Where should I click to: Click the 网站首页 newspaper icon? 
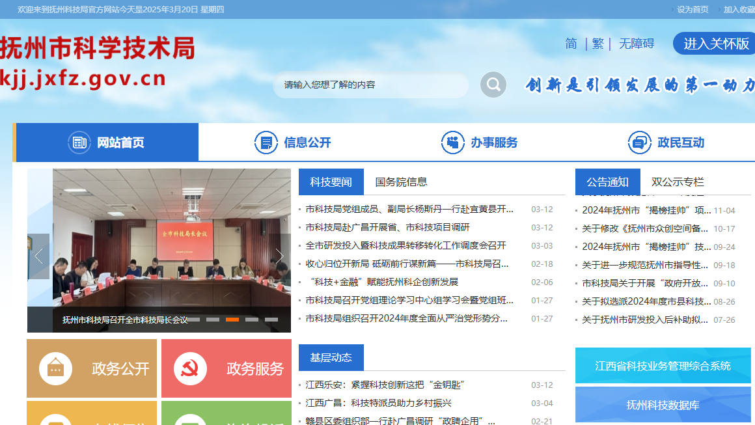point(79,143)
